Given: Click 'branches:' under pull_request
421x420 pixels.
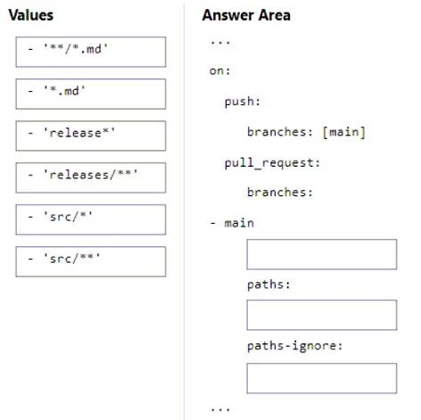Looking at the screenshot, I should (x=280, y=193).
